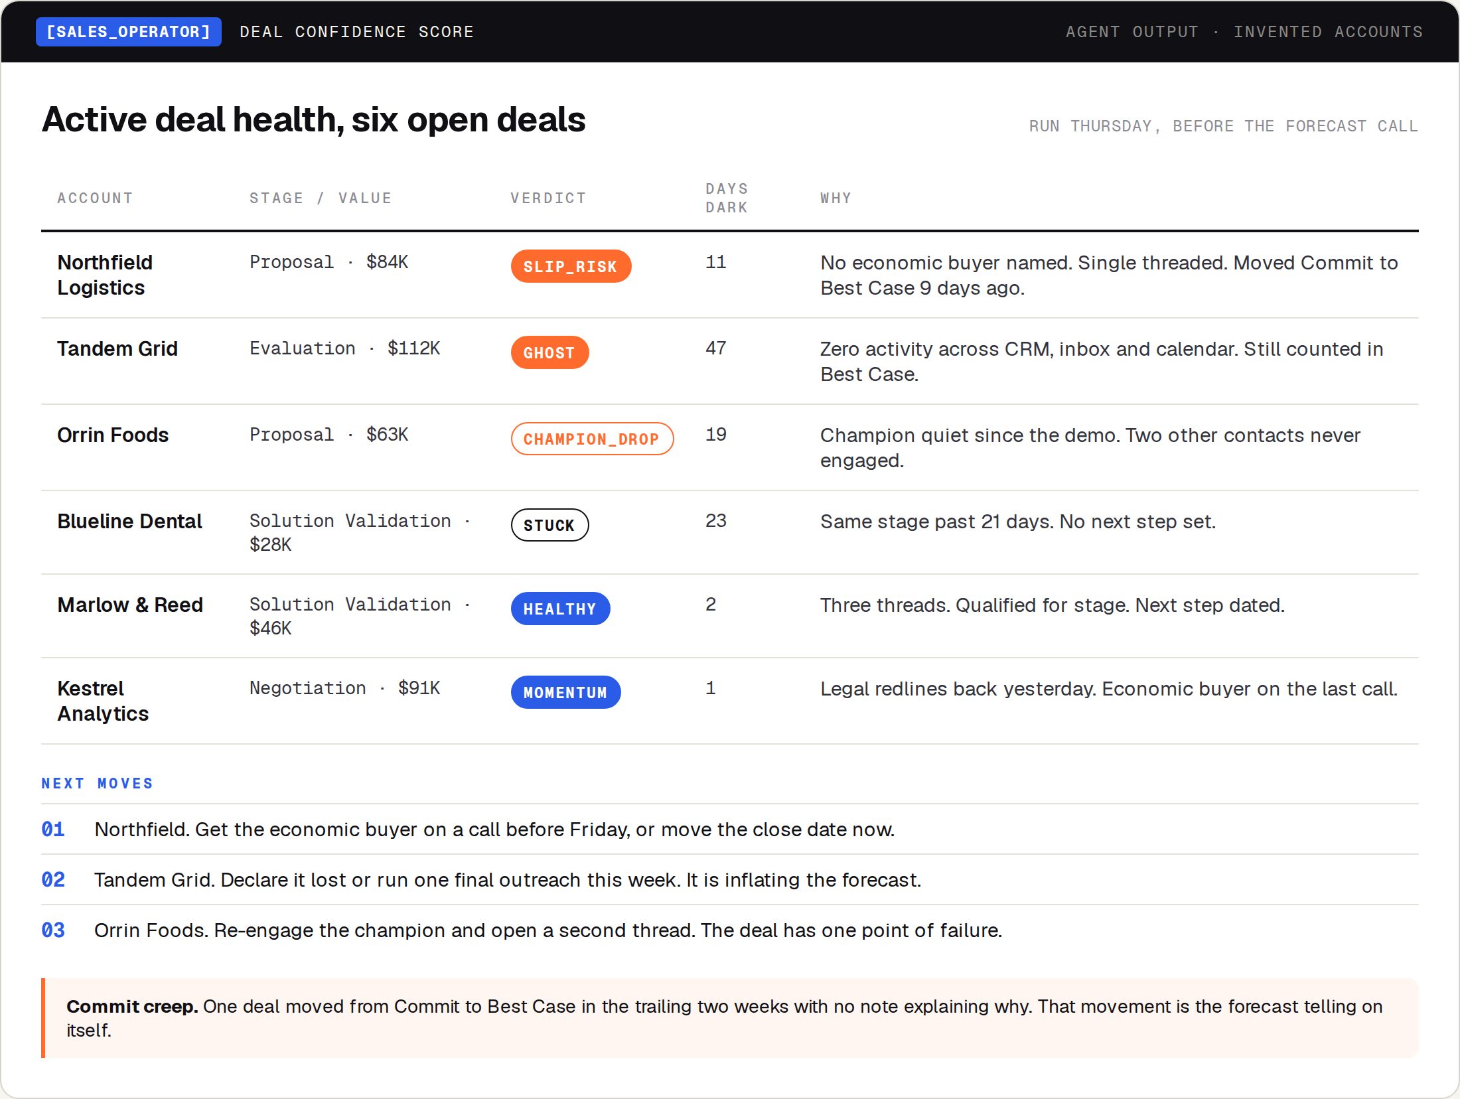Select the DEAL CONFIDENCE SCORE title
Screen dimensions: 1460x1099
[x=356, y=32]
